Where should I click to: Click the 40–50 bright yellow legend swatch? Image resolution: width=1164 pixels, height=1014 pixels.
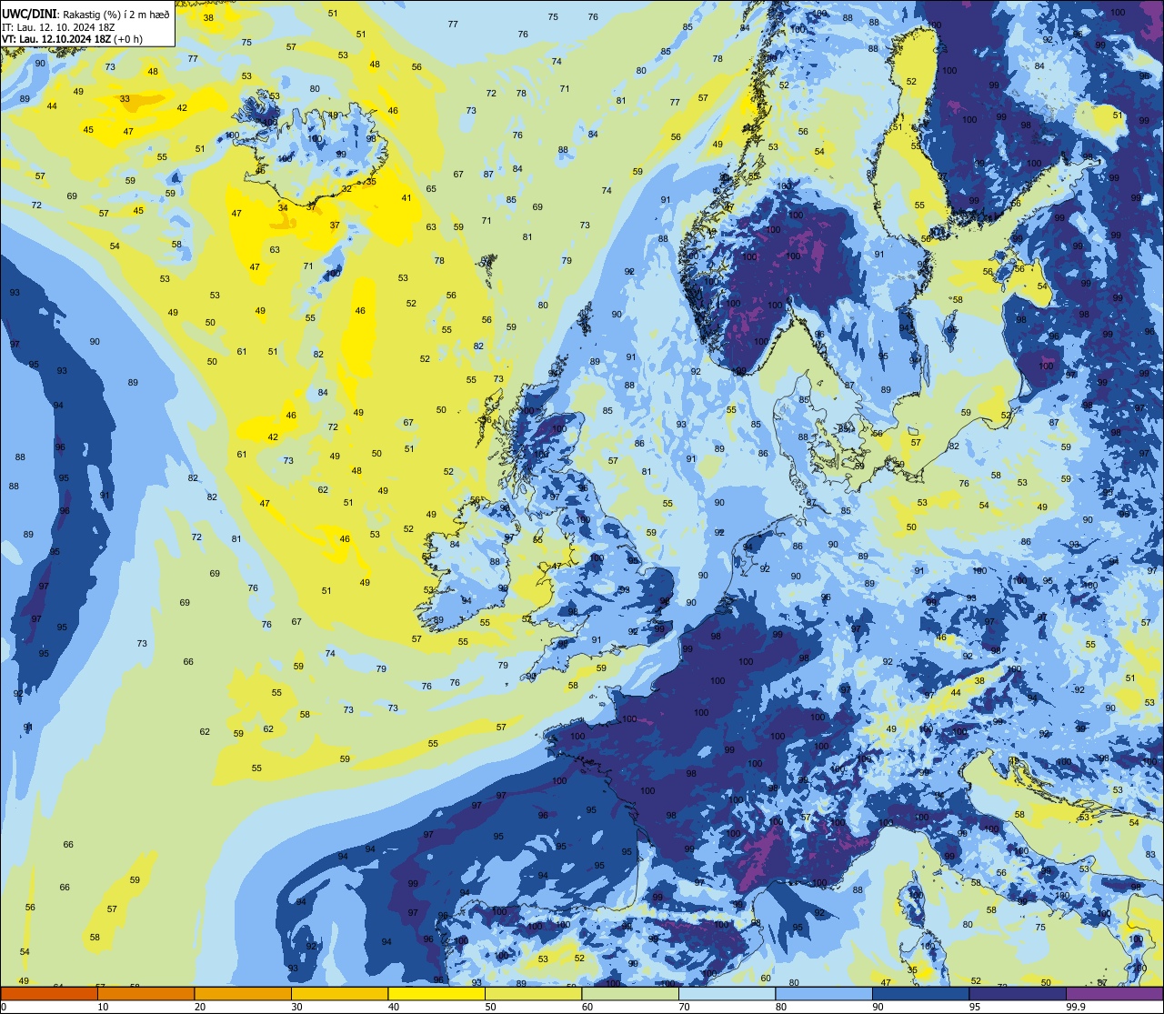coord(436,993)
